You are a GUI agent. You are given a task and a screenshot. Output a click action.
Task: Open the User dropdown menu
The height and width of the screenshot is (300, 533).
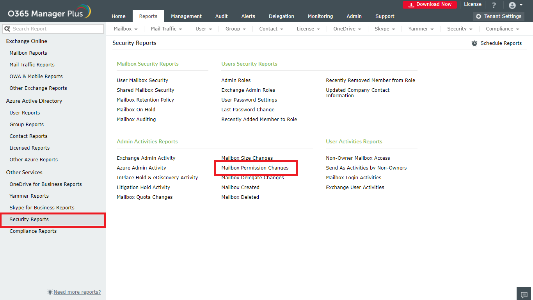tap(204, 29)
